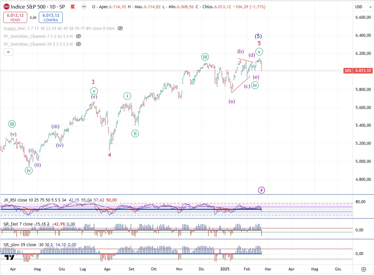The image size is (374, 275).
Task: Select the blue (5) wave label
Action: tap(258, 36)
